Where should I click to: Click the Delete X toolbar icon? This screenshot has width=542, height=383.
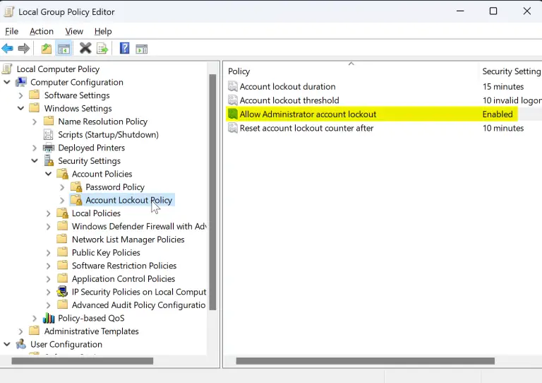coord(85,49)
